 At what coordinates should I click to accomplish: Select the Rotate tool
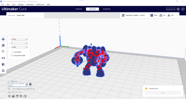click(3, 52)
